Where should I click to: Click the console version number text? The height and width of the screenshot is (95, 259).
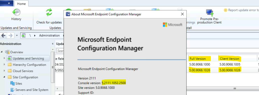pos(114,83)
